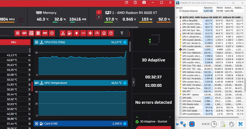Click info icon on Core 0 VID graph
246x129 pixels.
(125, 124)
